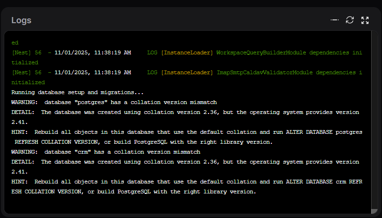Click the HINT line mentioning ALTER DATABASE crm

pos(187,182)
